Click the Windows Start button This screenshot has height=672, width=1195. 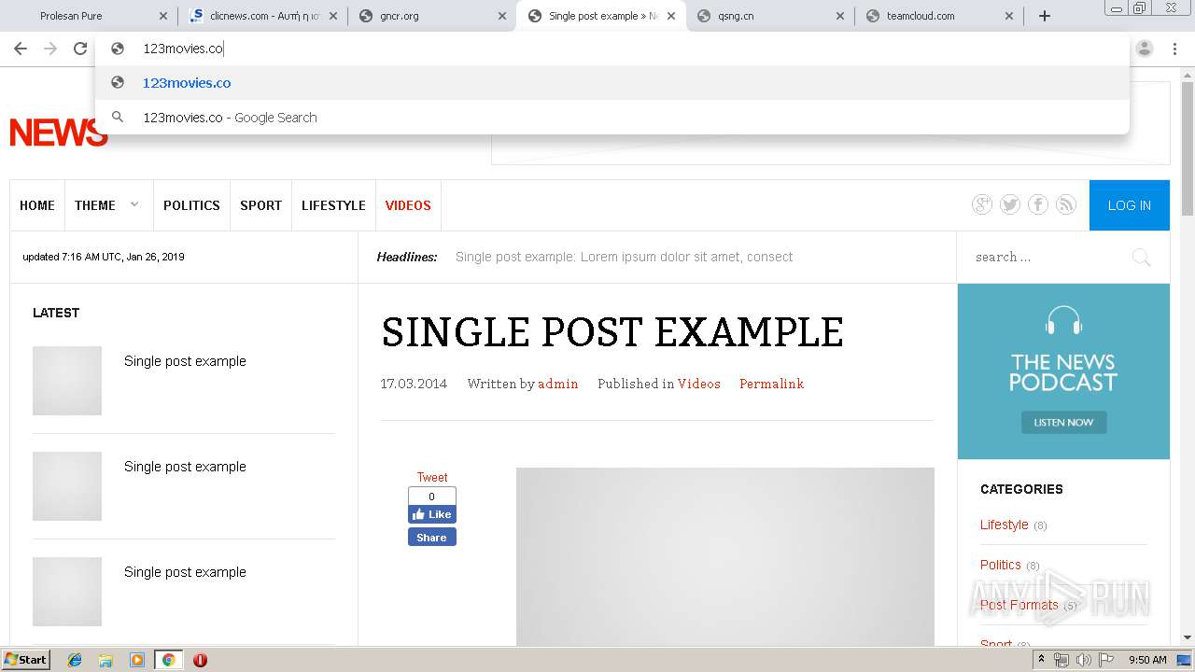pos(26,660)
